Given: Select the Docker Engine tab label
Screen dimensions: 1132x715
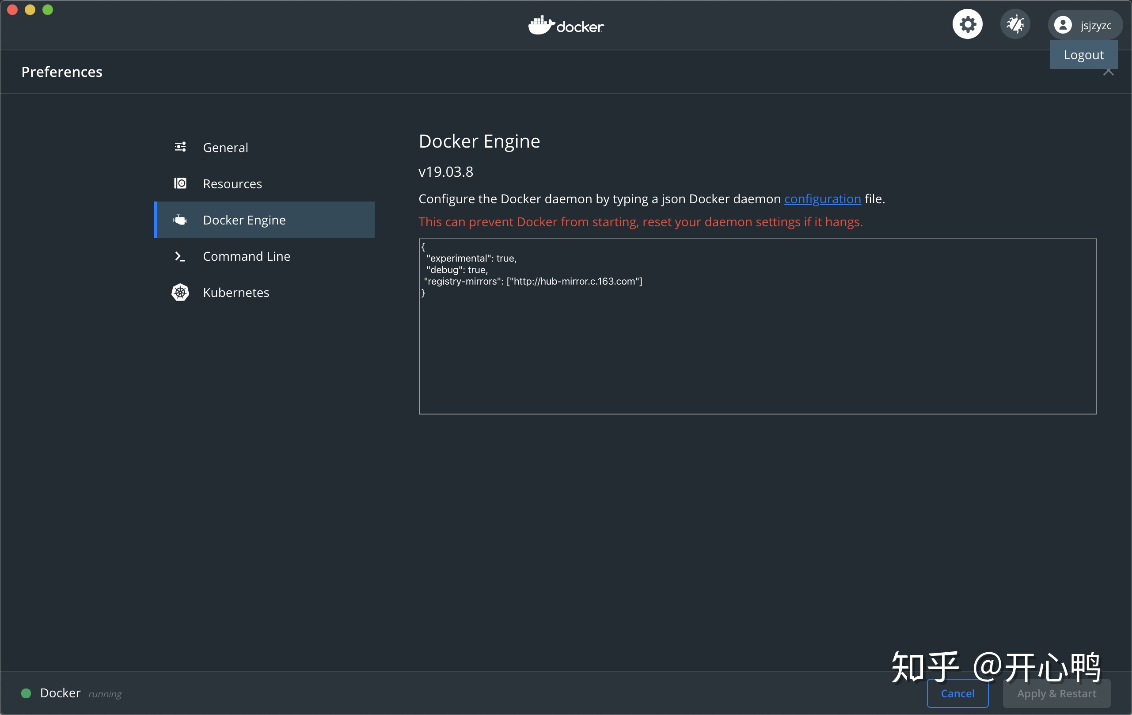Looking at the screenshot, I should click(x=244, y=220).
